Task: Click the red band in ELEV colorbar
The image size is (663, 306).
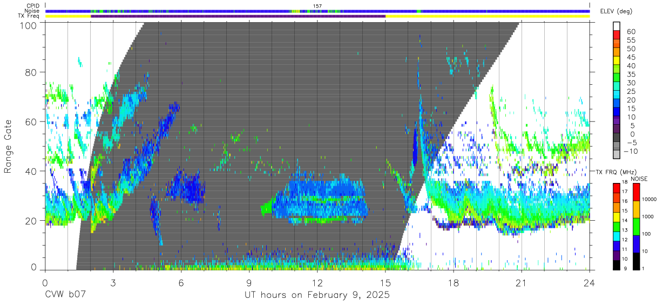Action: click(617, 36)
